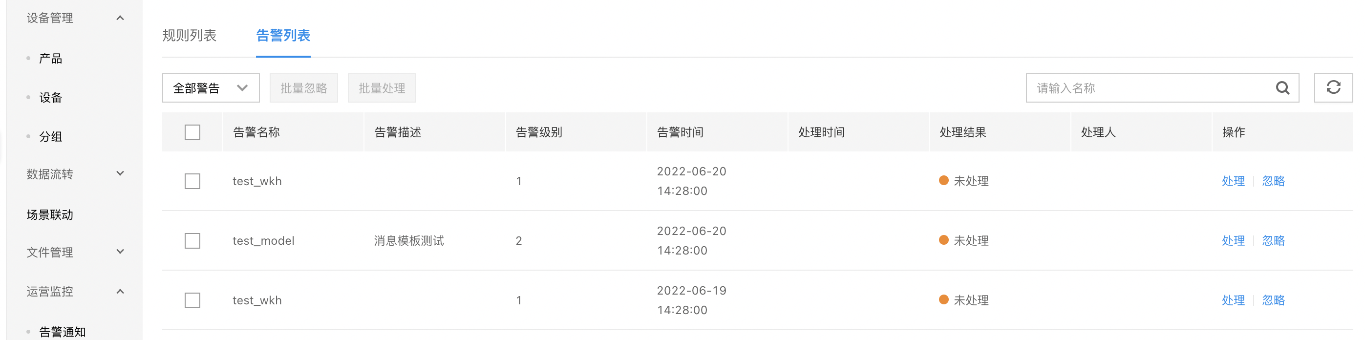Screen dimensions: 1365x340
Task: Expand the 文件管理 sidebar section
Action: coord(120,252)
